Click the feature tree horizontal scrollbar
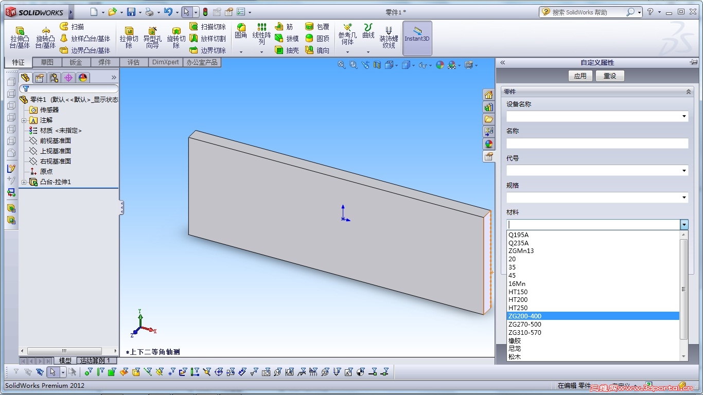The height and width of the screenshot is (395, 703). pyautogui.click(x=64, y=351)
